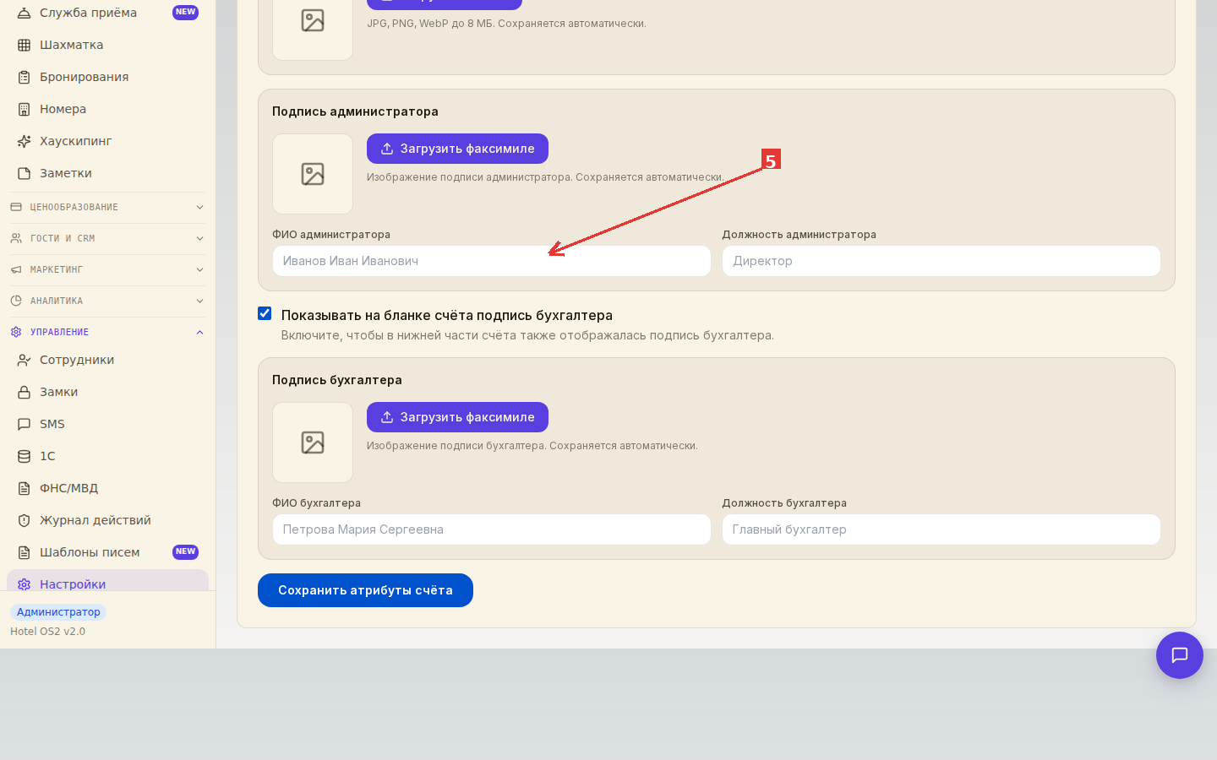Open the chat support bubble icon

(1179, 655)
